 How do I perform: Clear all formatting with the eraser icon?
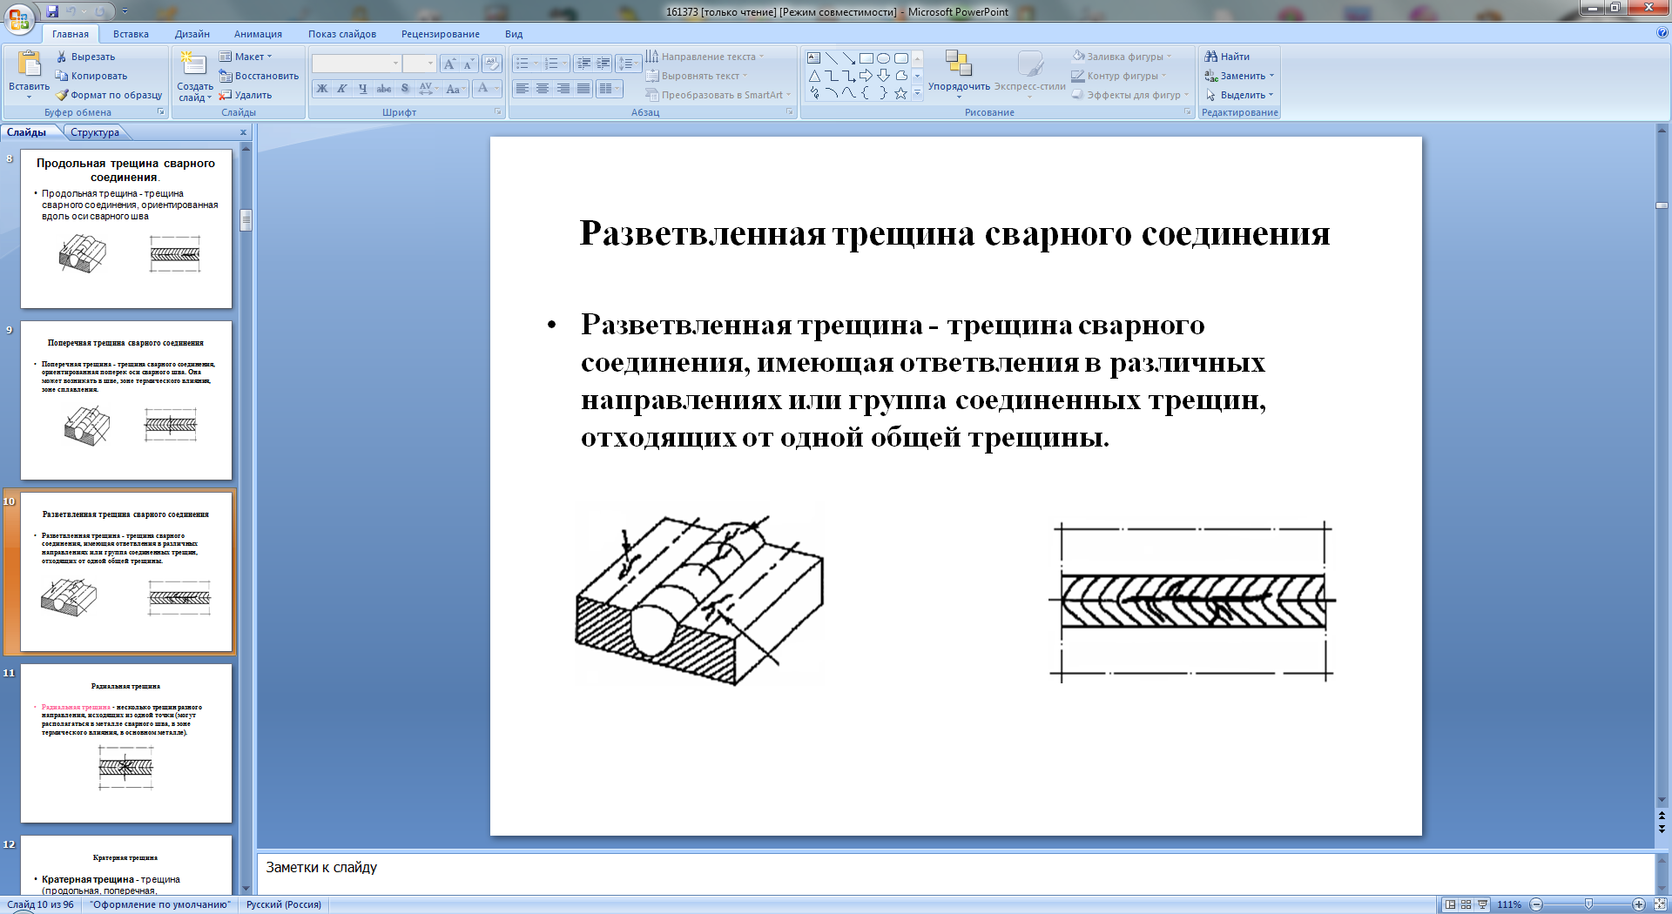492,64
